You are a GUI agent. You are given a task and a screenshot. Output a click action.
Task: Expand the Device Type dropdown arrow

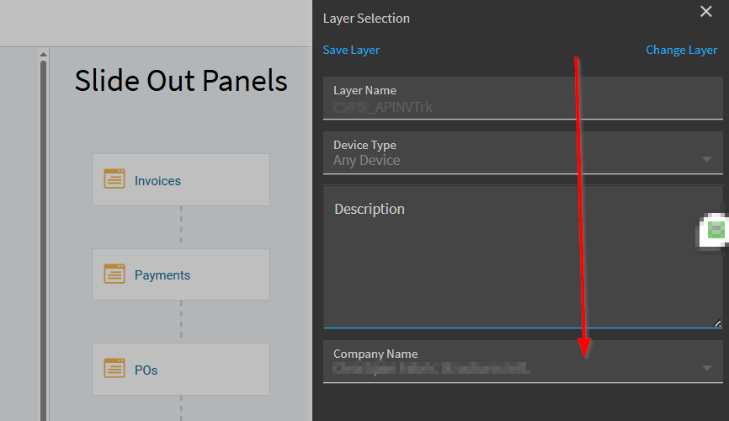coord(706,159)
